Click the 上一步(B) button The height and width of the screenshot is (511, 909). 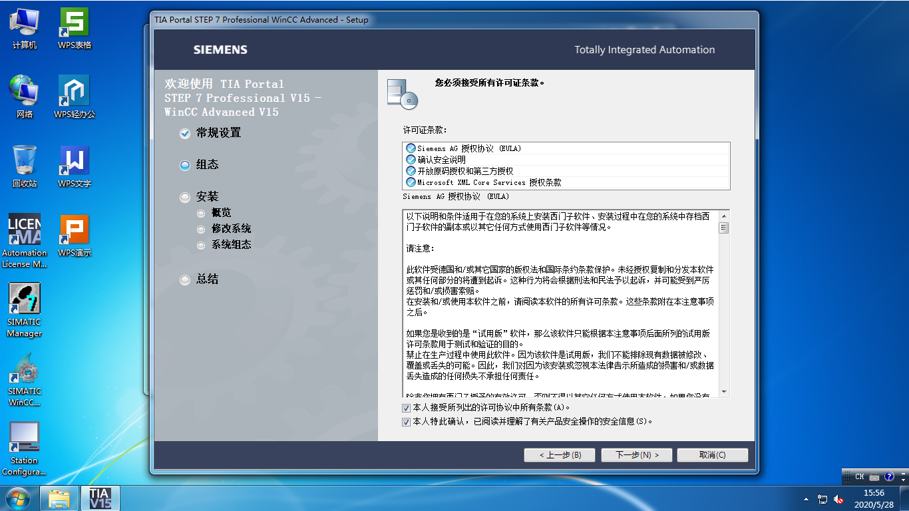click(x=559, y=454)
